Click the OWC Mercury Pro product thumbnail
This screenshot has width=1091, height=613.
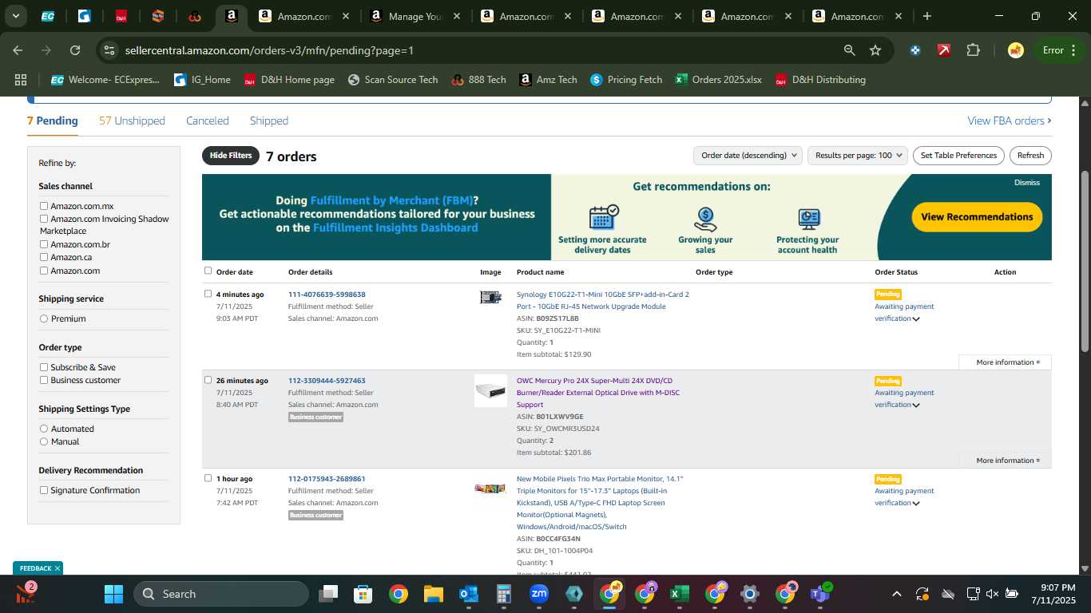pyautogui.click(x=490, y=390)
